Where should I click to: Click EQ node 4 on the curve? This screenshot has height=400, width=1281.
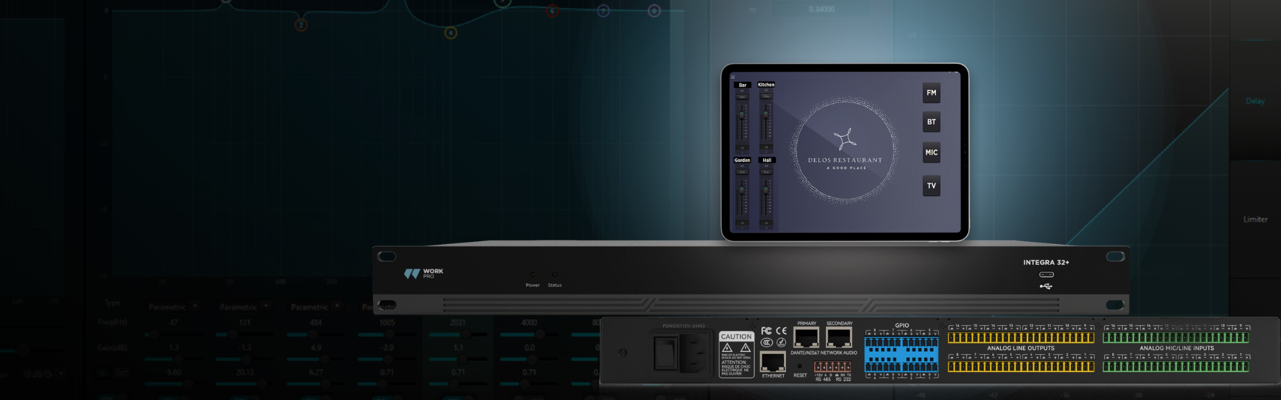[451, 33]
